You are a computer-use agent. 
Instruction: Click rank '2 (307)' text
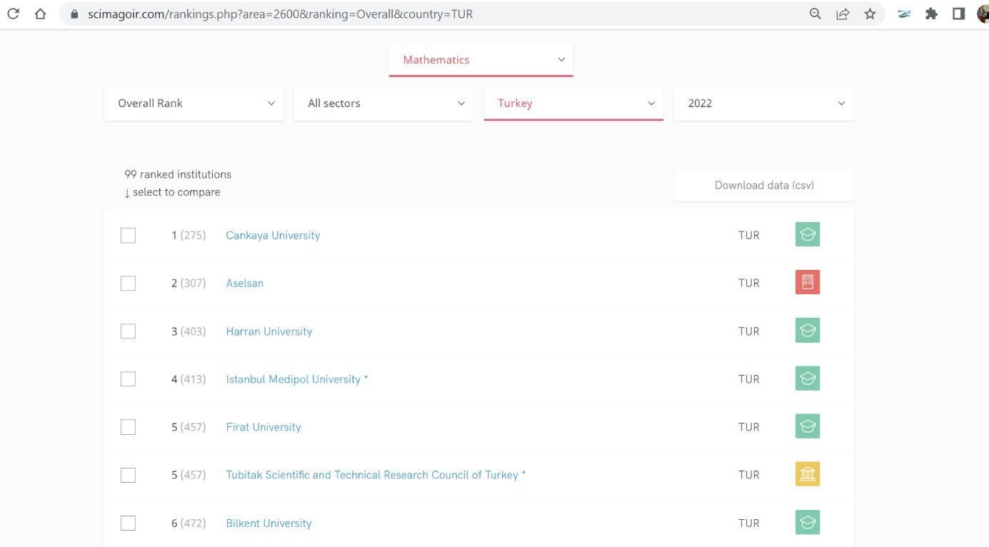(x=189, y=283)
